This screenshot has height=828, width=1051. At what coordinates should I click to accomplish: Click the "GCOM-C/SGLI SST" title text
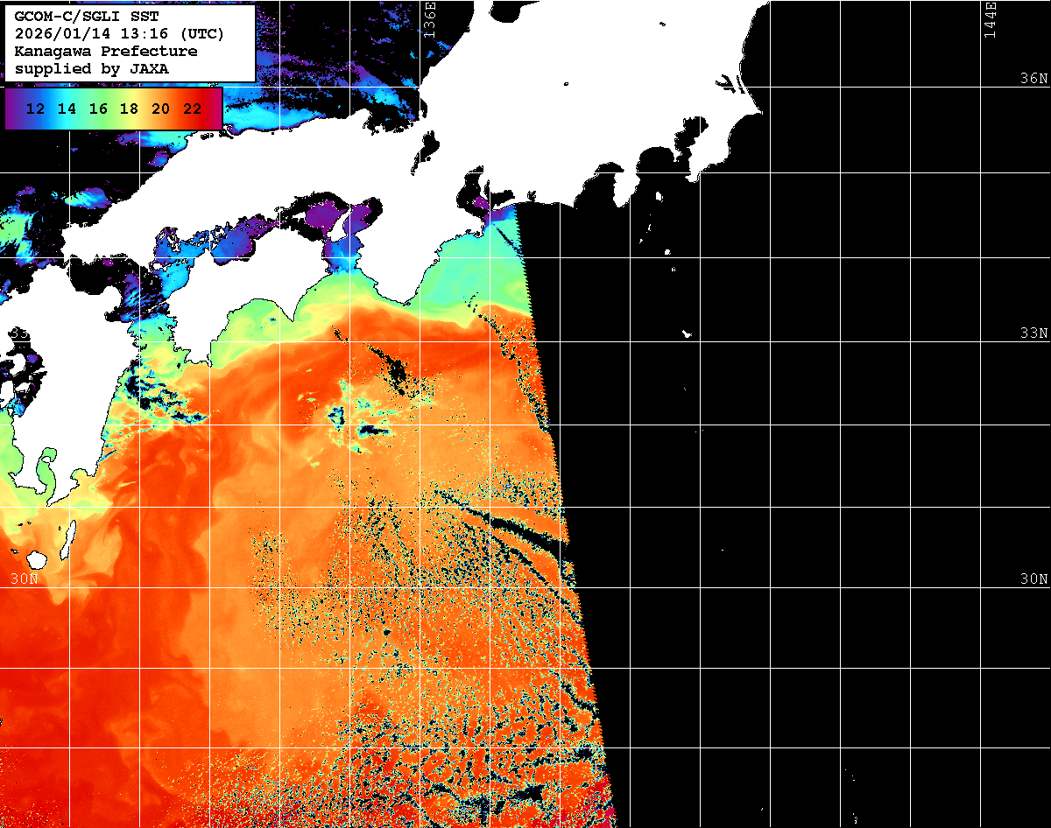coord(81,17)
